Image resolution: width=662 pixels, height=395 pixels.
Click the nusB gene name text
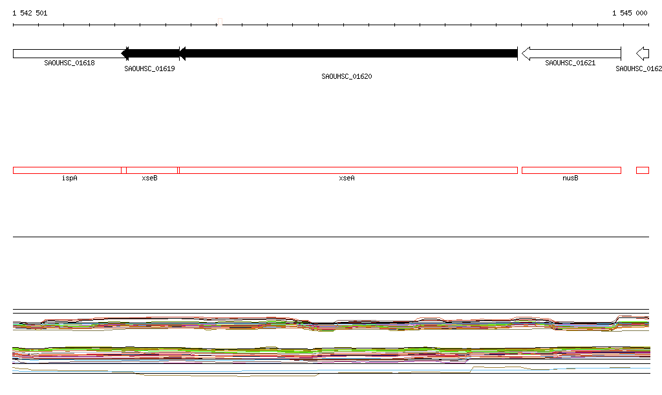coord(570,178)
